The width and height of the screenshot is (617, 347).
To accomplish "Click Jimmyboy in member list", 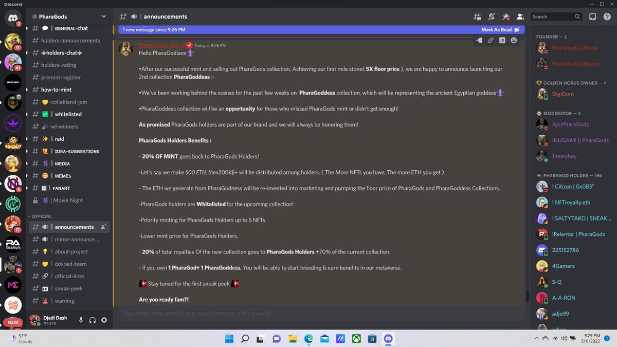I will (563, 156).
